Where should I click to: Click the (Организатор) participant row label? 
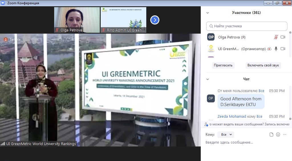(254, 49)
